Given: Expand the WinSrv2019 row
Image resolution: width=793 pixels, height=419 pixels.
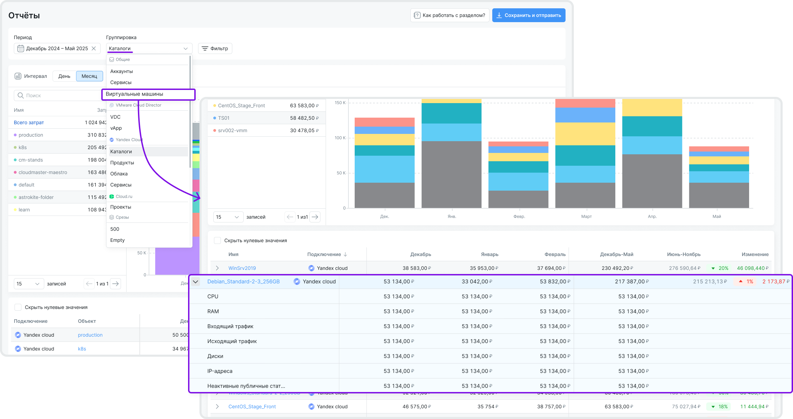Looking at the screenshot, I should (217, 268).
